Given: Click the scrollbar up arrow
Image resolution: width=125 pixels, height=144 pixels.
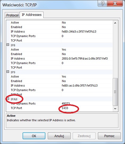Looking at the screenshot, I should click(x=115, y=23).
